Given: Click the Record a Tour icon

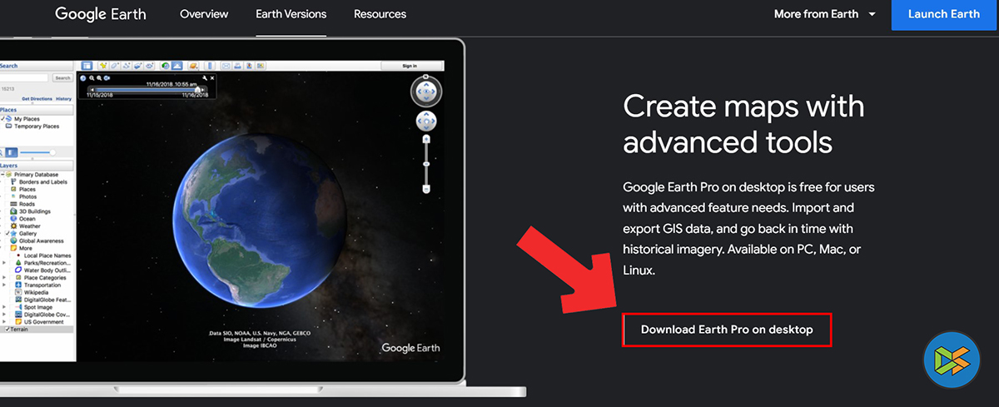Looking at the screenshot, I should click(149, 66).
